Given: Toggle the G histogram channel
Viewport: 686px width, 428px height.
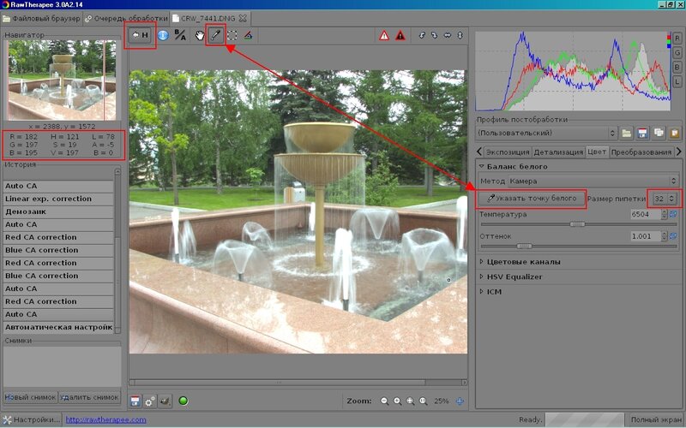Looking at the screenshot, I should (x=677, y=53).
